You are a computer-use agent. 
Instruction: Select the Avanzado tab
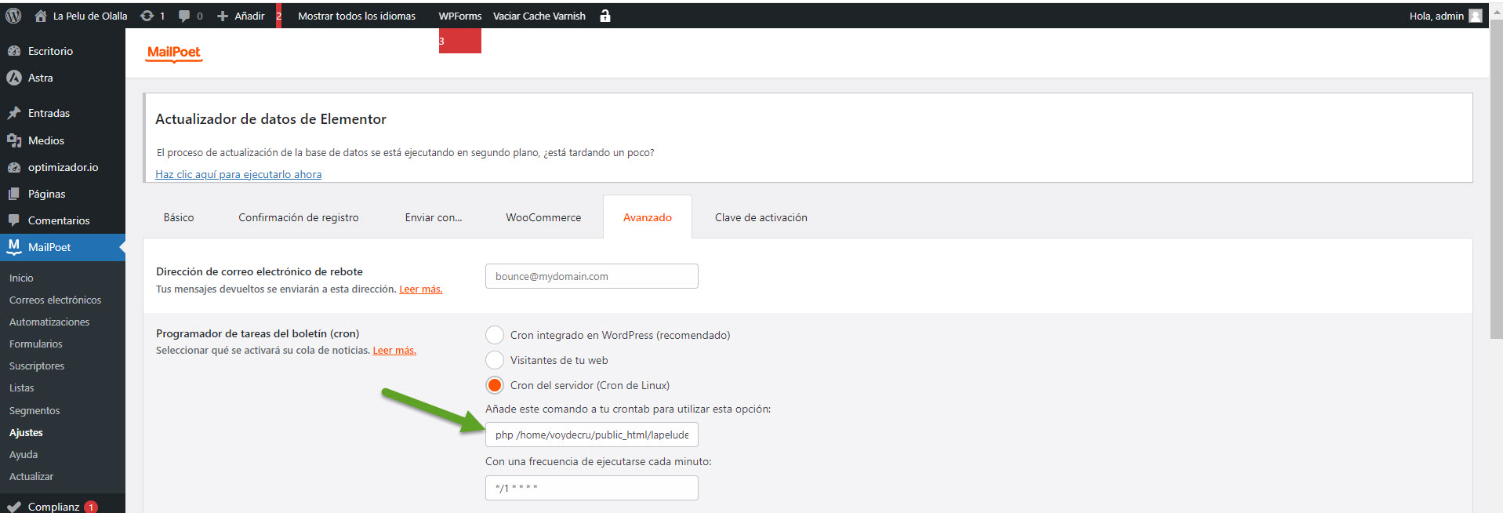click(648, 217)
